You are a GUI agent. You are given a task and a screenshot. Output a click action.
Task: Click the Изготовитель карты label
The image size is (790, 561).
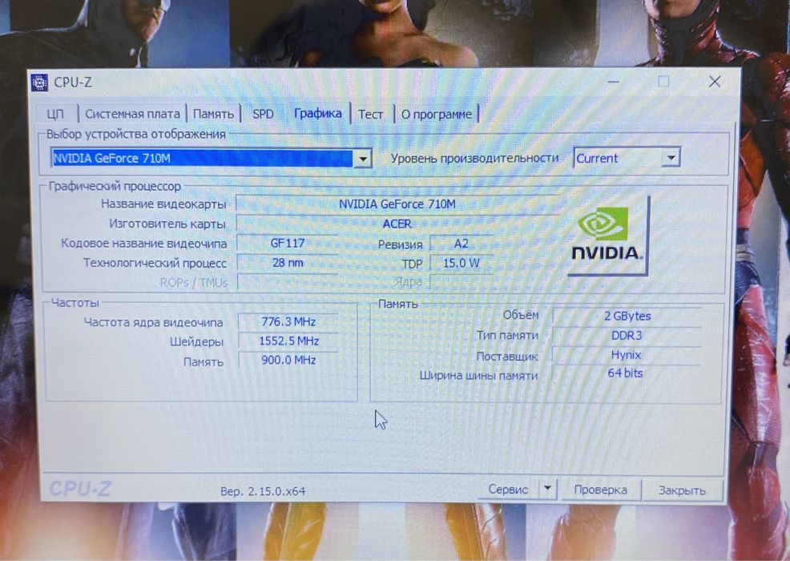[167, 224]
